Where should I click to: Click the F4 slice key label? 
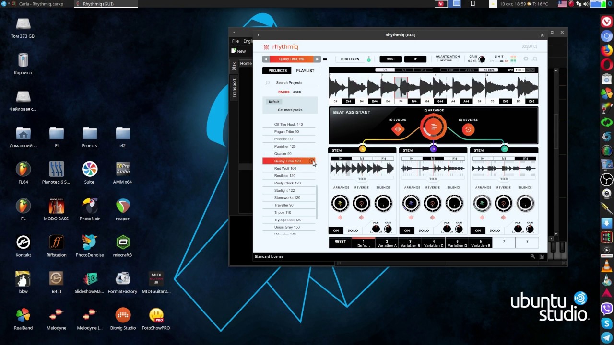pyautogui.click(x=401, y=101)
